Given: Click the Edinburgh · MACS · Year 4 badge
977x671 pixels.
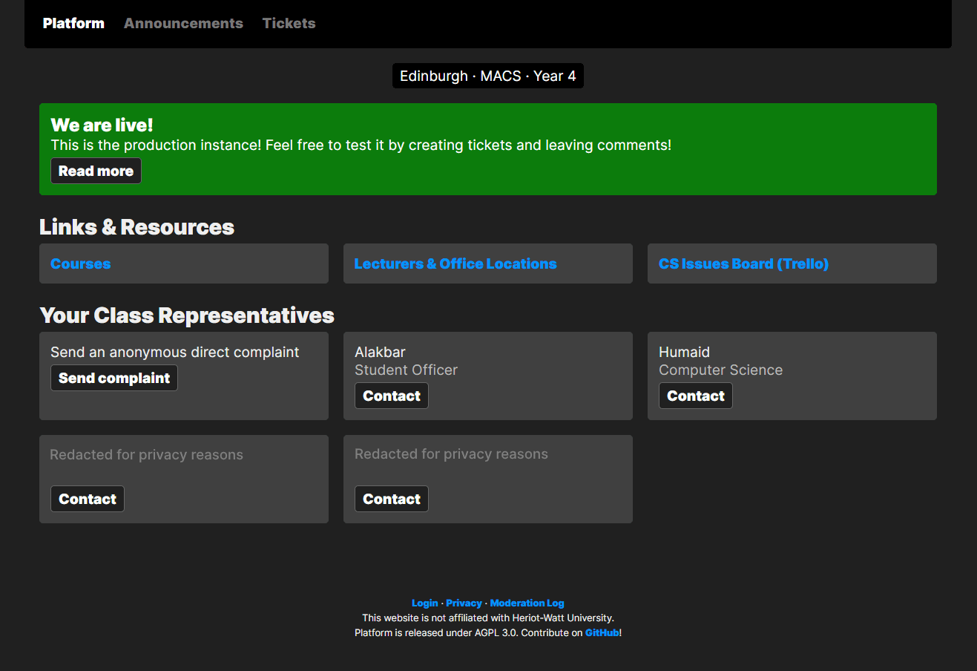Looking at the screenshot, I should click(x=488, y=76).
